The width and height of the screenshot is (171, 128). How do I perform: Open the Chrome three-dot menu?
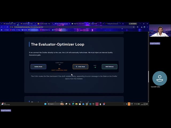[x=147, y=27]
